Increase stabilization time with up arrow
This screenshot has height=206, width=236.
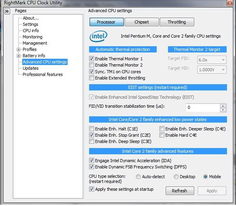pyautogui.click(x=223, y=106)
